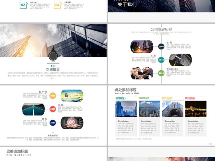This screenshot has width=215, height=161.
Task: Click the 发展 label next to 2014
Action: click(x=153, y=56)
